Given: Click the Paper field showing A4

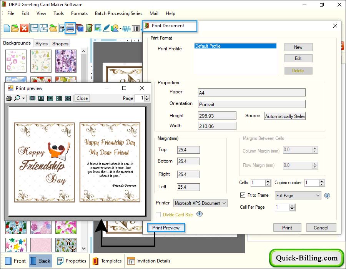Looking at the screenshot, I should [x=251, y=93].
